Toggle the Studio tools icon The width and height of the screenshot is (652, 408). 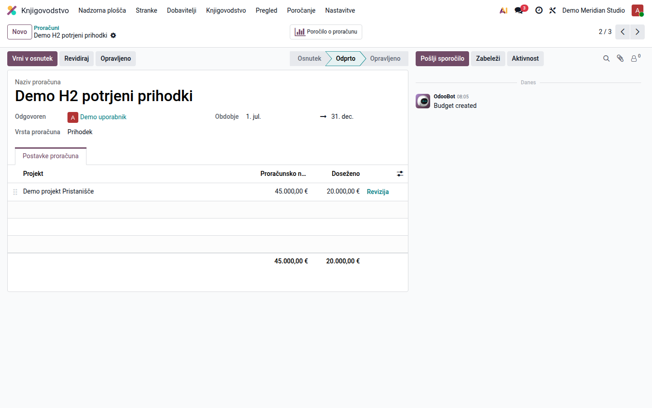tap(552, 10)
